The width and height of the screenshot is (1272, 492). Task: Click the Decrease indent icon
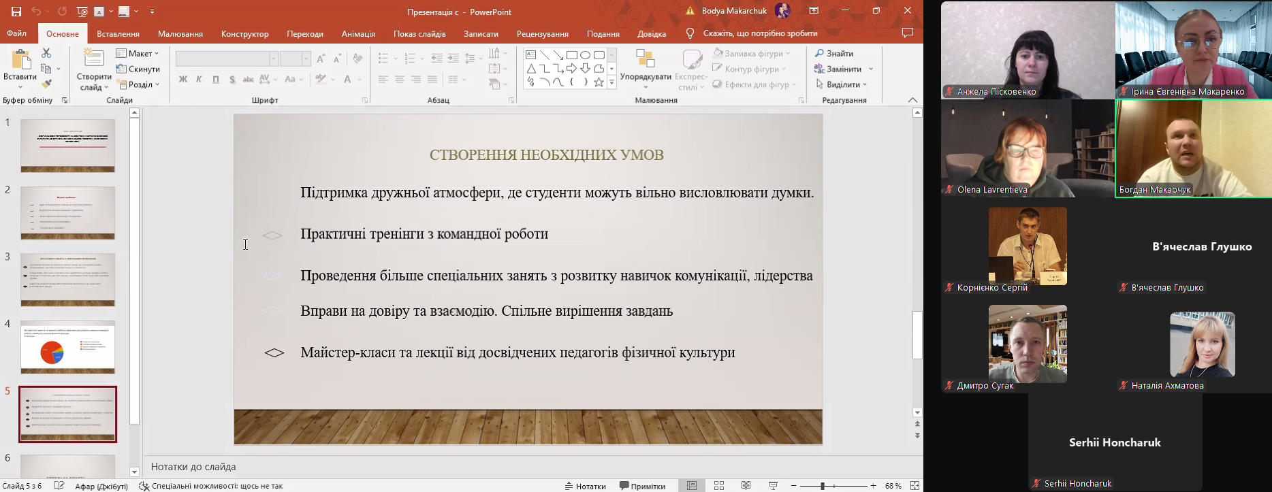tap(437, 59)
